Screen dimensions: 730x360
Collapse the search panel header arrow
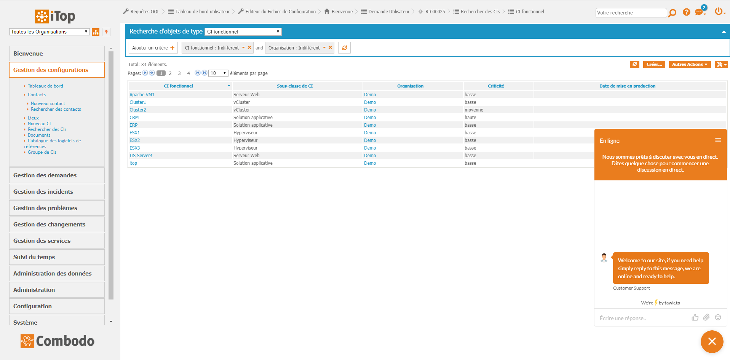(x=724, y=32)
